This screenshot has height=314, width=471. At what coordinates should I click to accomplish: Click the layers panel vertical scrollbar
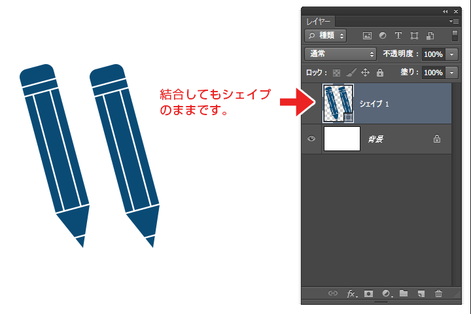pos(455,184)
